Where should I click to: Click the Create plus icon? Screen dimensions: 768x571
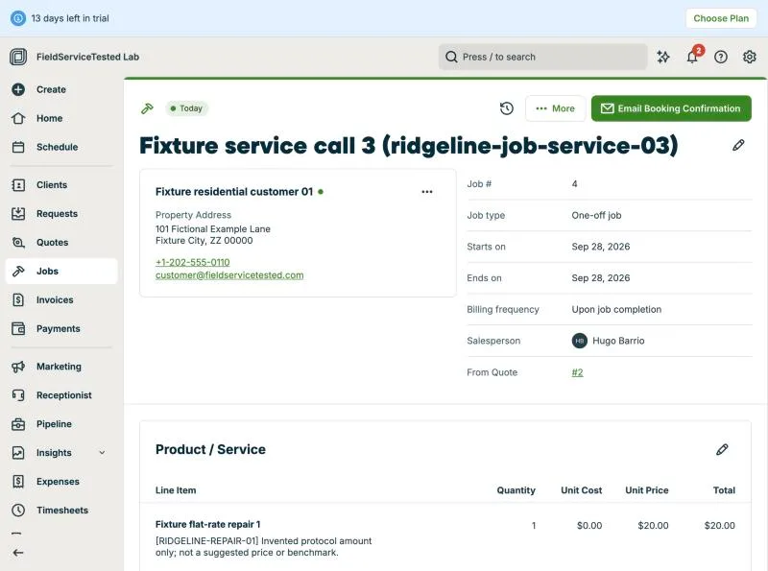click(x=18, y=89)
